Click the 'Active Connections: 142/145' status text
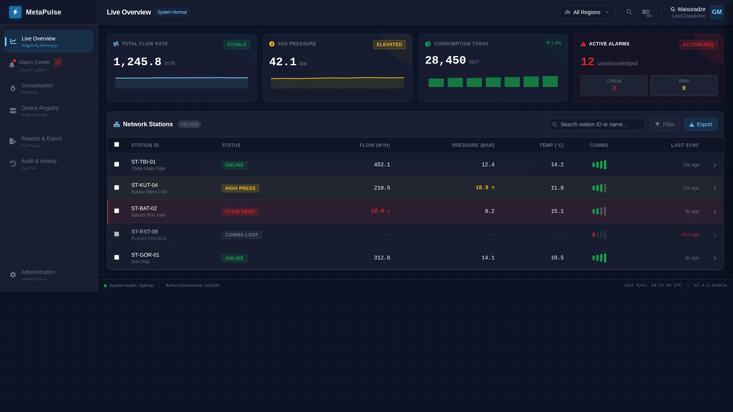Image resolution: width=733 pixels, height=412 pixels. 192,286
